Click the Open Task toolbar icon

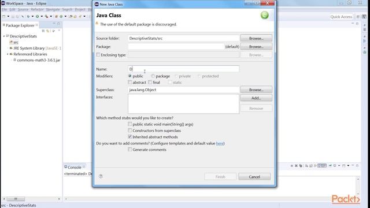coord(75,17)
